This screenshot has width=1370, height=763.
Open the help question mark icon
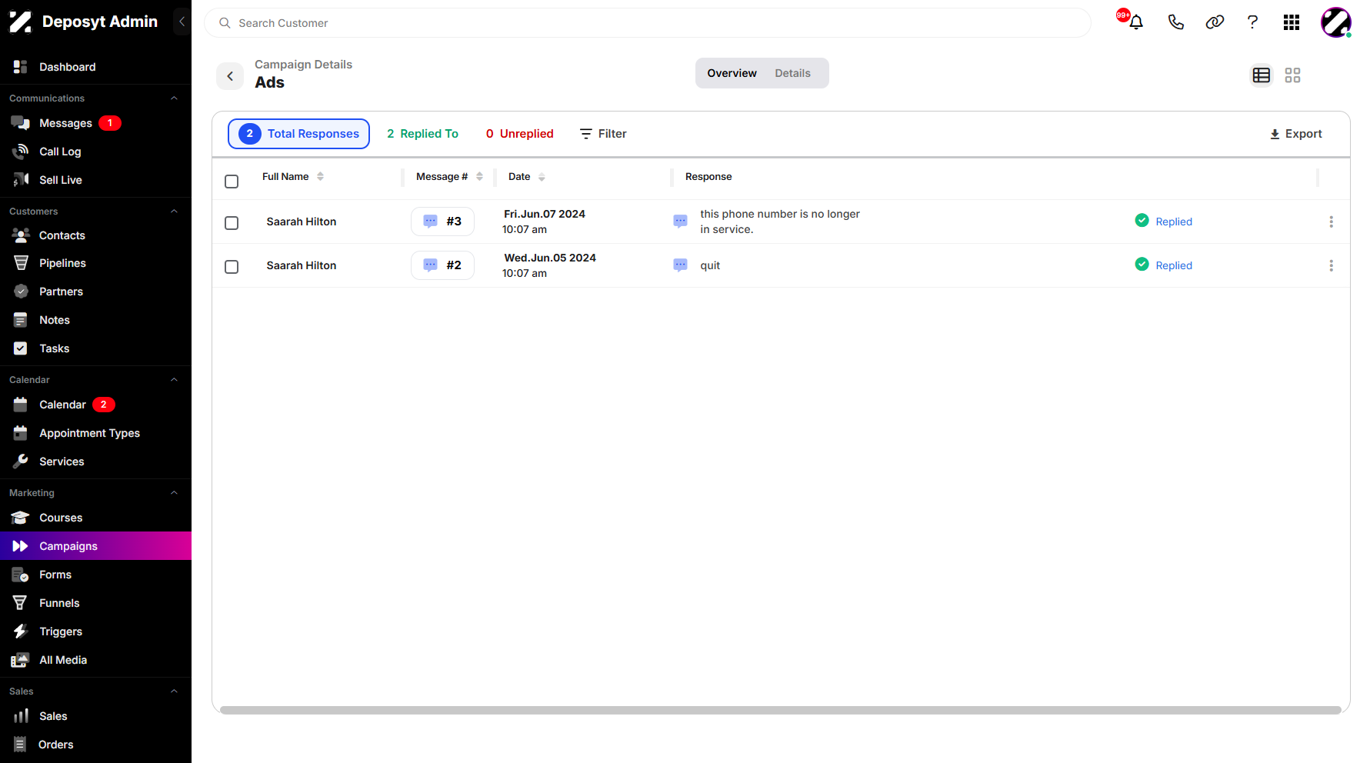(1252, 22)
